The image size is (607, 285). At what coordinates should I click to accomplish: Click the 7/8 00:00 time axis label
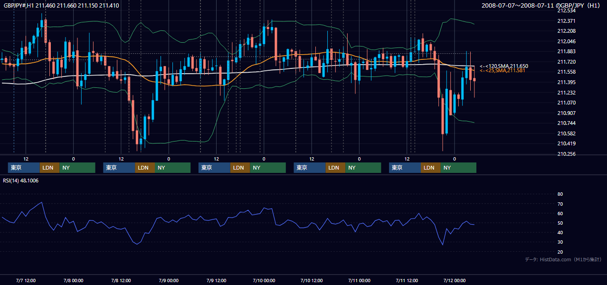(x=73, y=280)
